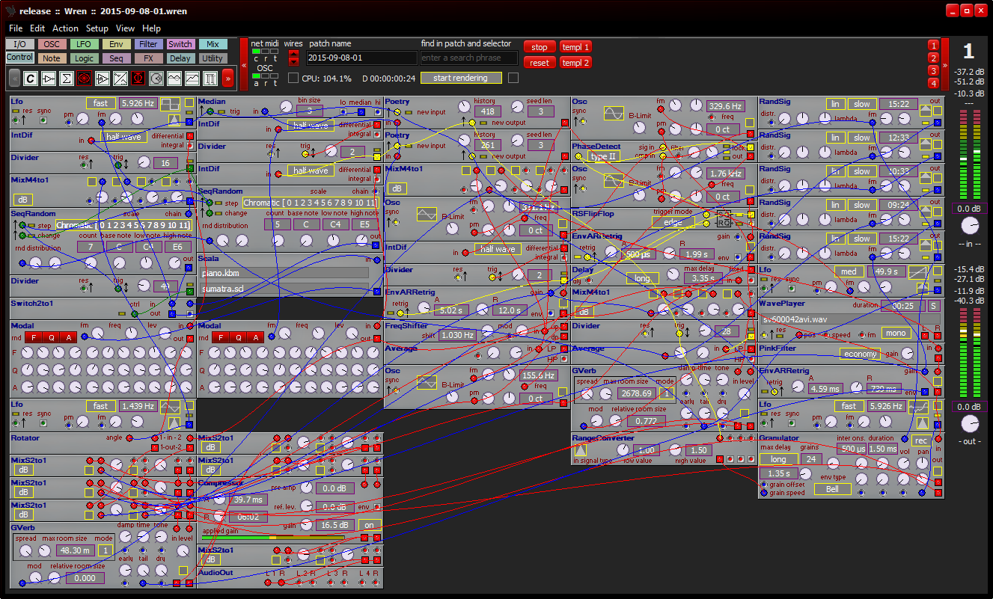Open WavePlayer 'mono' channel selector
This screenshot has height=599, width=993.
pos(896,334)
